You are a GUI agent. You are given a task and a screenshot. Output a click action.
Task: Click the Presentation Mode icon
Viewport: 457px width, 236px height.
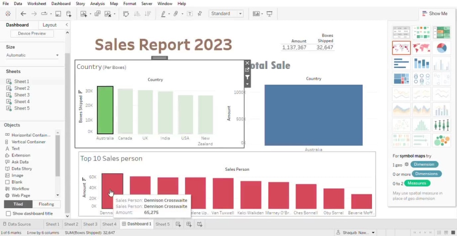[269, 14]
